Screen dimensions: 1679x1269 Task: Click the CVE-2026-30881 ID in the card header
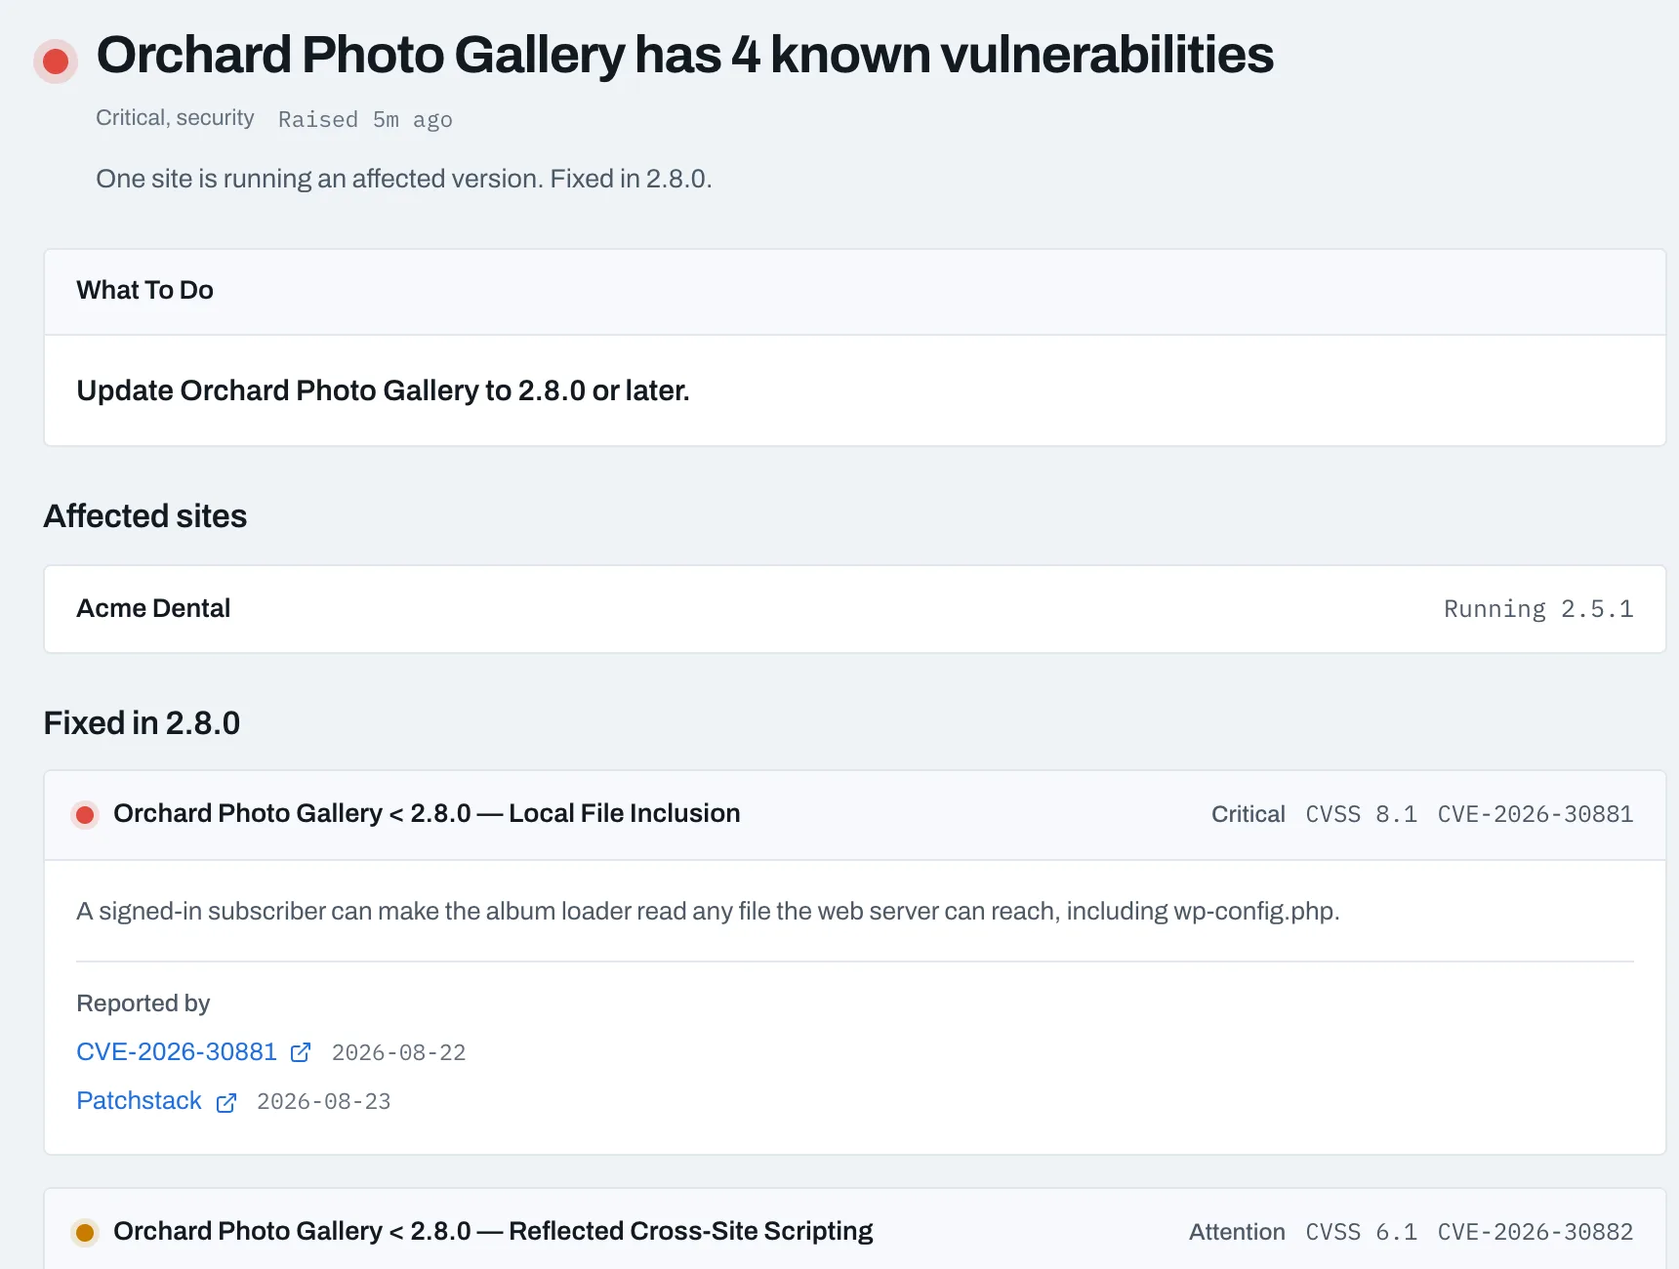(1536, 814)
